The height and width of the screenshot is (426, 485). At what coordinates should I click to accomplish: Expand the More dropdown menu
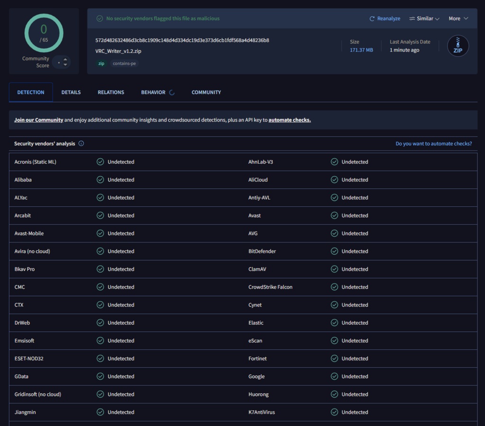tap(458, 18)
